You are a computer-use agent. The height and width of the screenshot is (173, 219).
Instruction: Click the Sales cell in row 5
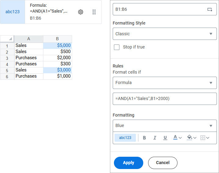click(x=29, y=70)
